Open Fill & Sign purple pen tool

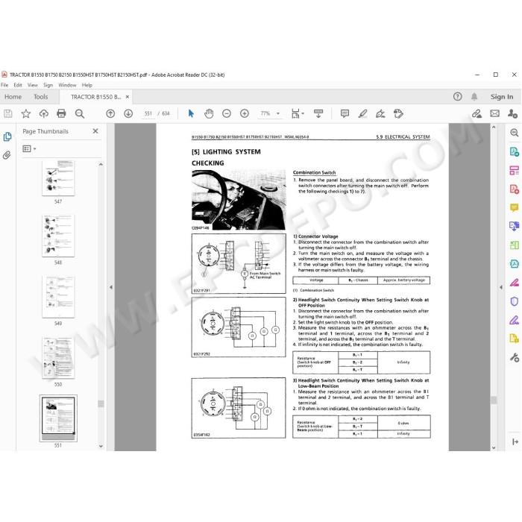click(x=515, y=320)
